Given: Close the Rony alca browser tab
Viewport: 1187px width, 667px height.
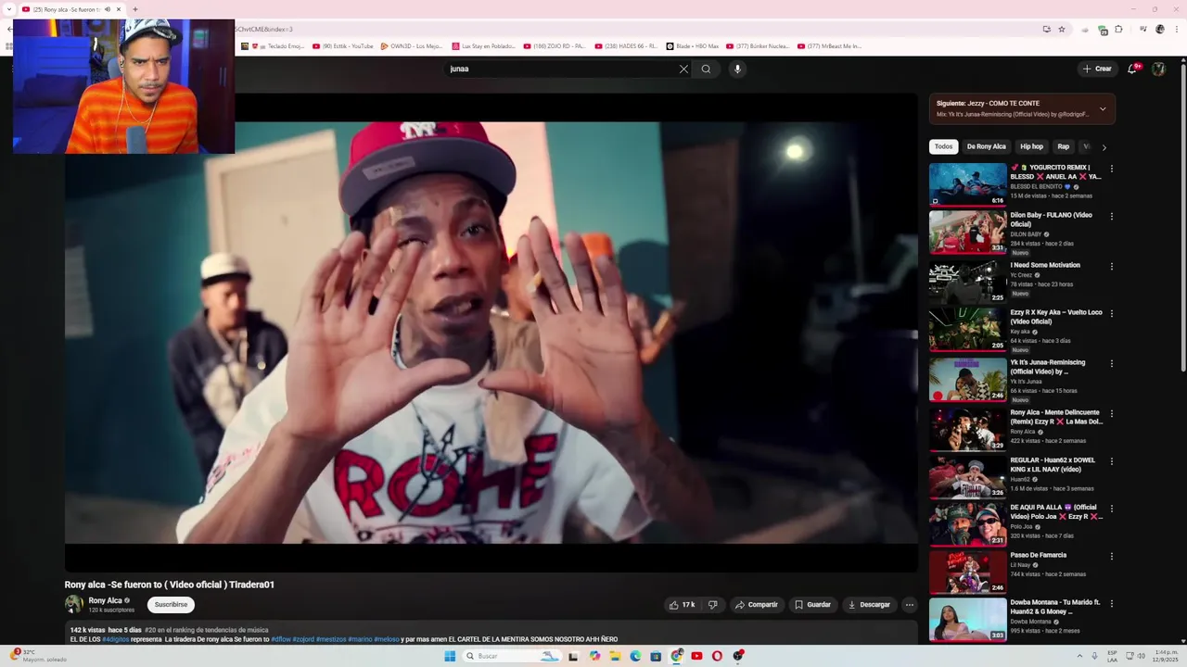Looking at the screenshot, I should (119, 9).
